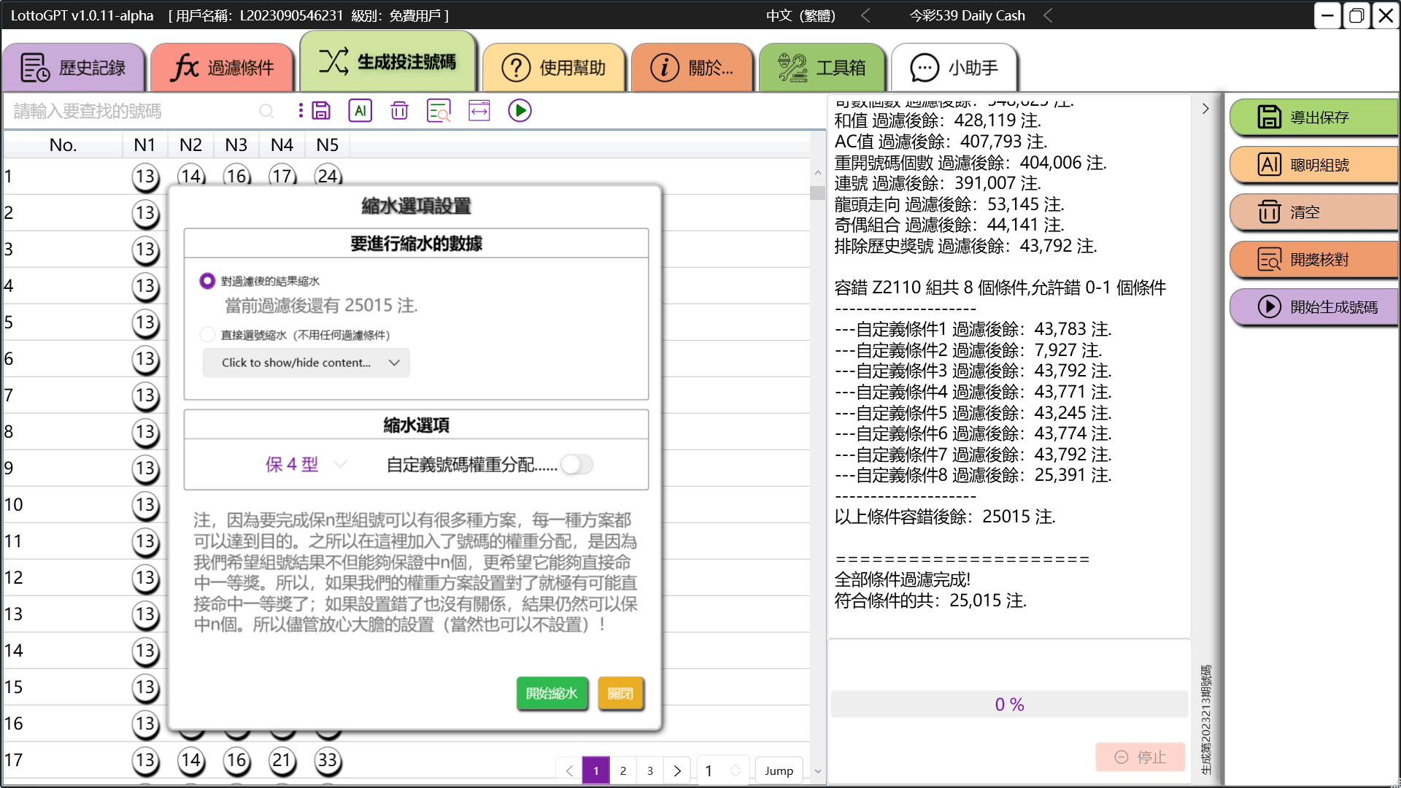Click the expand-width window icon in the toolbar
The image size is (1401, 788).
click(x=479, y=111)
